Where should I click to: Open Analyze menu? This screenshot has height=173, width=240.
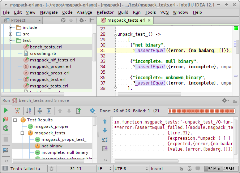[85, 12]
